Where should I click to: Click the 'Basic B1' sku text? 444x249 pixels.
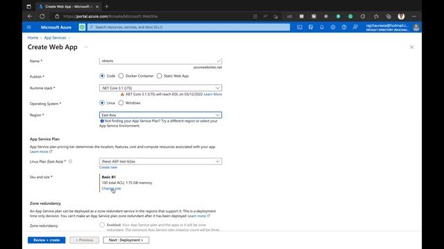tap(109, 177)
